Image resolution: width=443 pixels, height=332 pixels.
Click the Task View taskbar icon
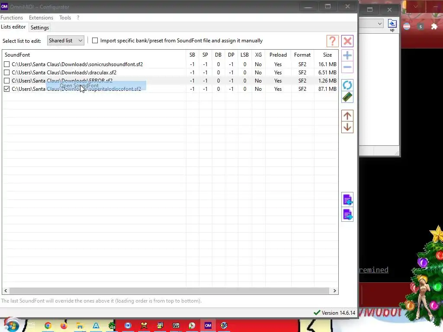coord(31,326)
